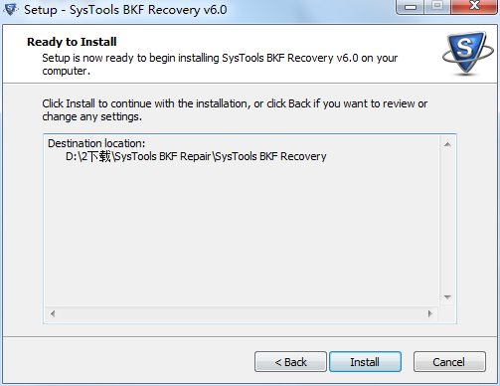Screen dimensions: 500x386
Task: Click the Ready to Install heading
Action: click(x=72, y=42)
